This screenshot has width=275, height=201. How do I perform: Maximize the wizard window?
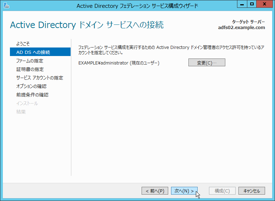tap(252, 4)
